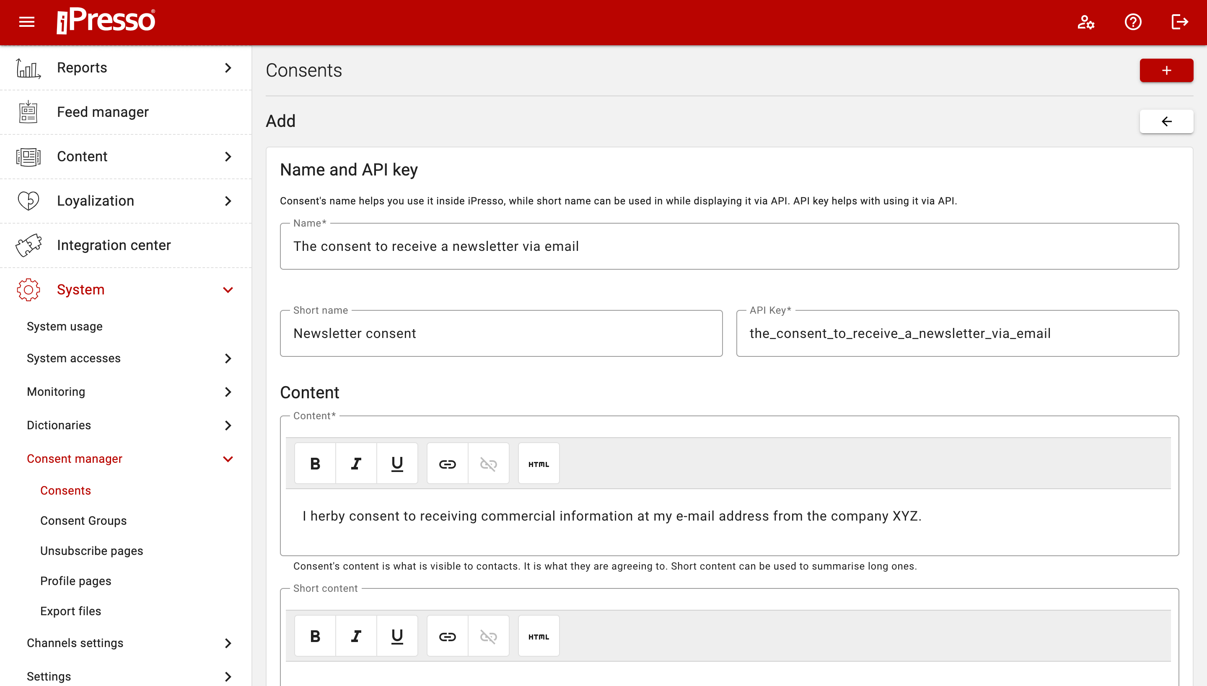Image resolution: width=1207 pixels, height=686 pixels.
Task: Open the hamburger menu icon
Action: 27,22
